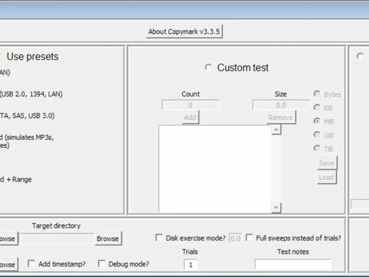
Task: Toggle the Debug mode checkbox
Action: 101,263
